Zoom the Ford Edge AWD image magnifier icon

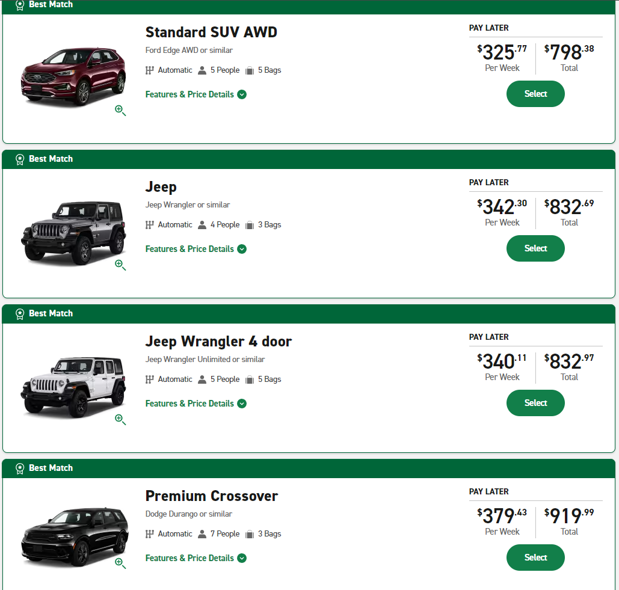click(x=120, y=110)
